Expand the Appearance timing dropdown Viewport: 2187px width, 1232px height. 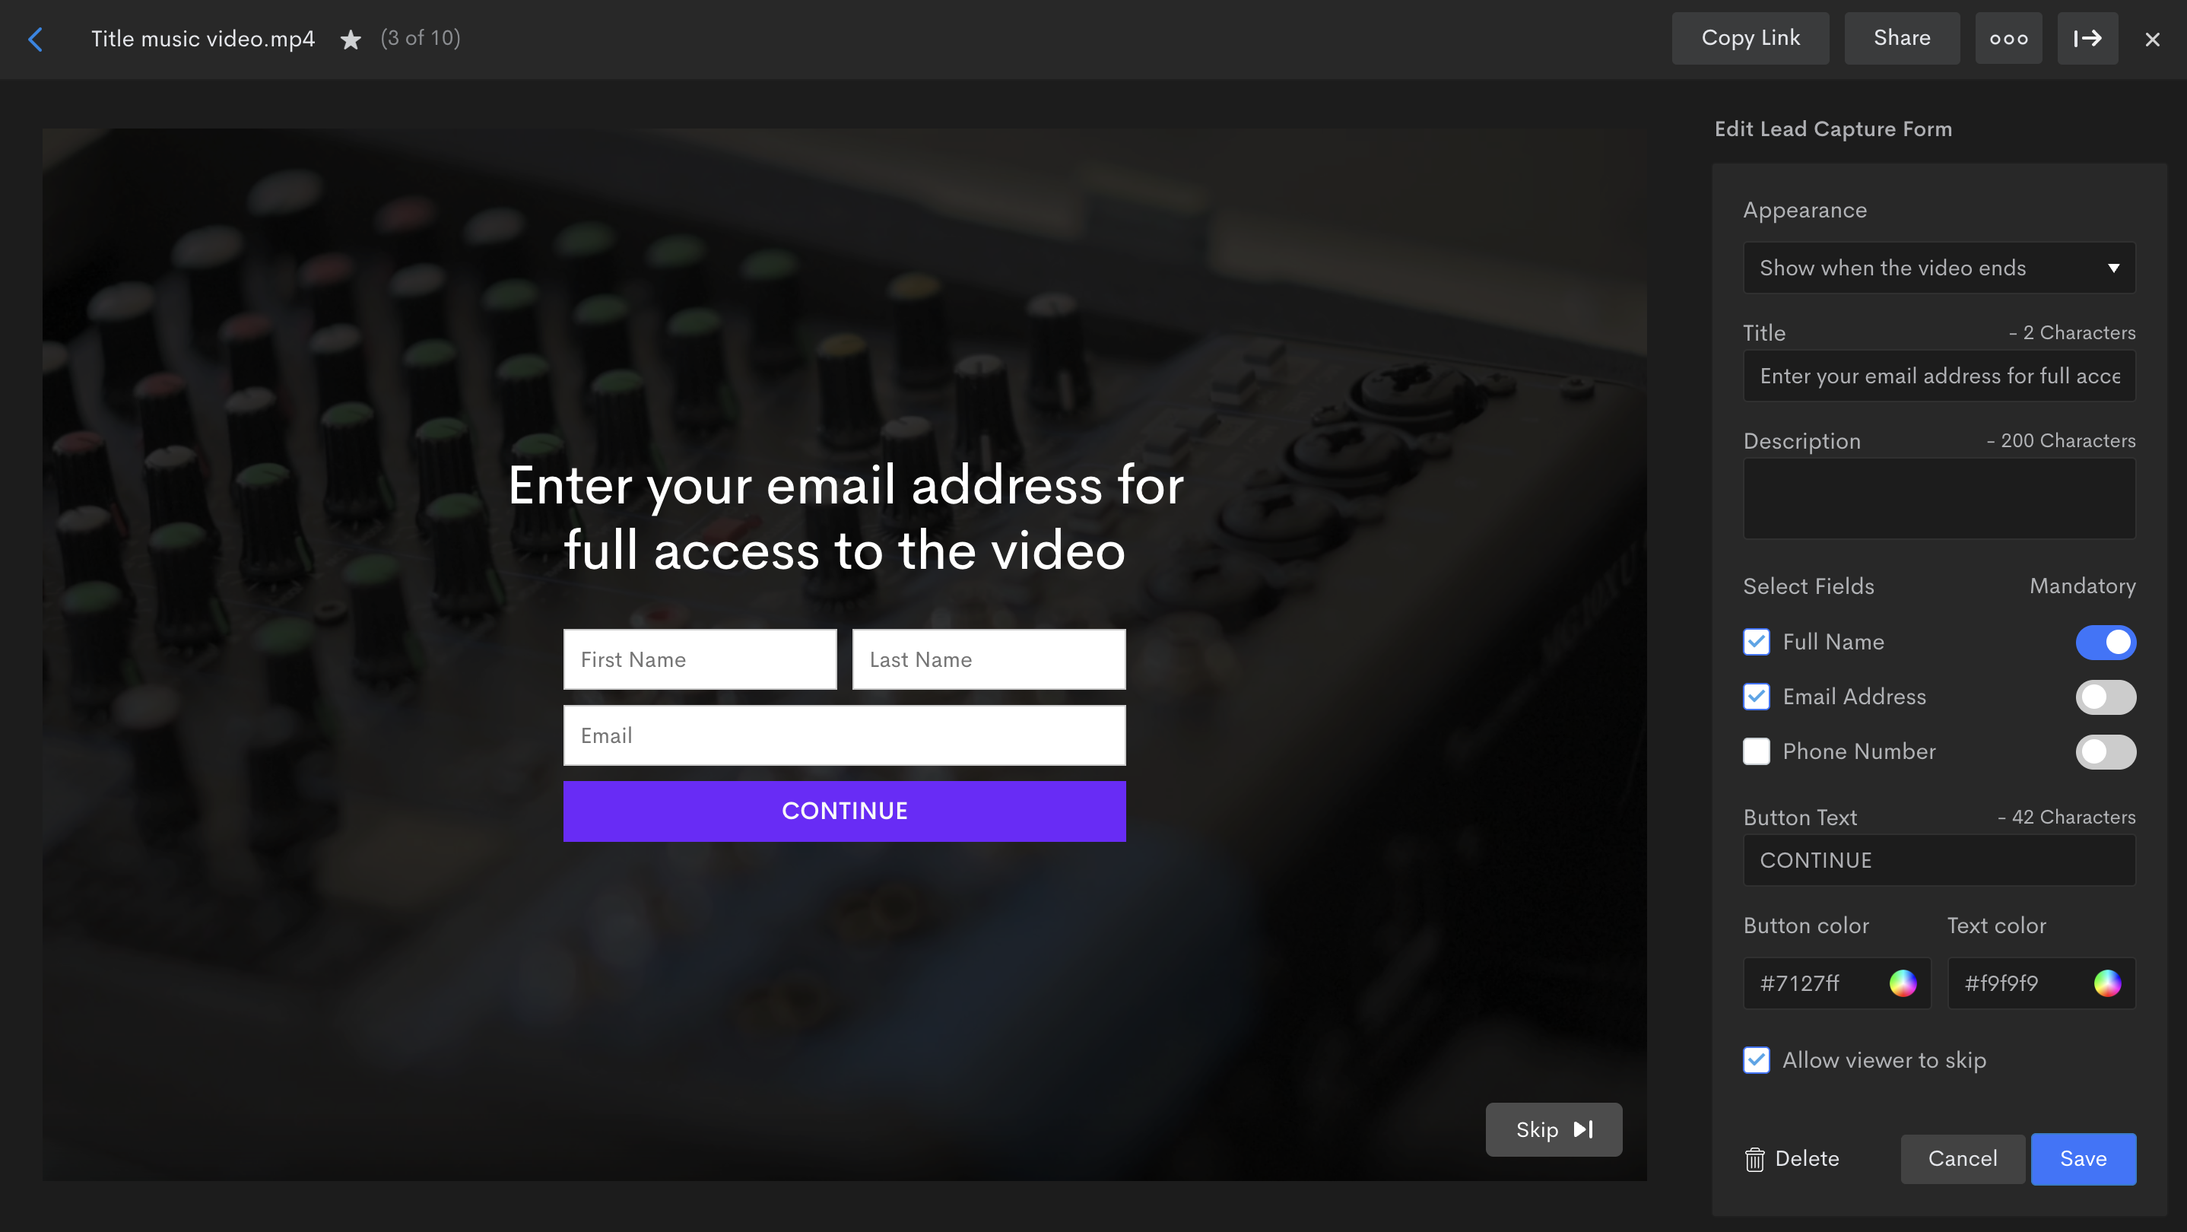click(1939, 268)
